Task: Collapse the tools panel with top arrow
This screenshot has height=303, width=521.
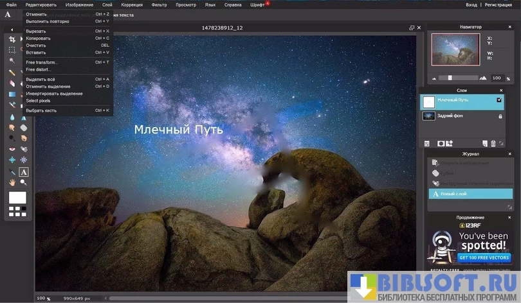Action: pos(12,30)
